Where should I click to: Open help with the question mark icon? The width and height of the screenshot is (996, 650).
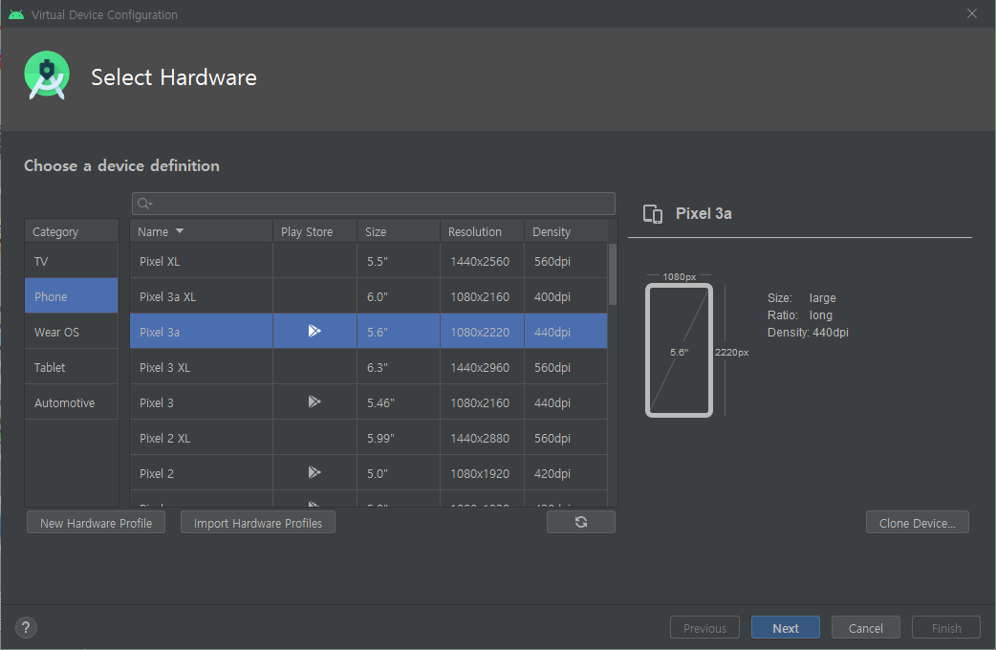(x=26, y=628)
